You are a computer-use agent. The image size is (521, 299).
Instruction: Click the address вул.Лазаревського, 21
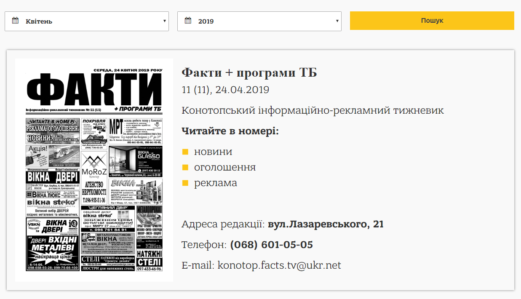[x=326, y=224]
